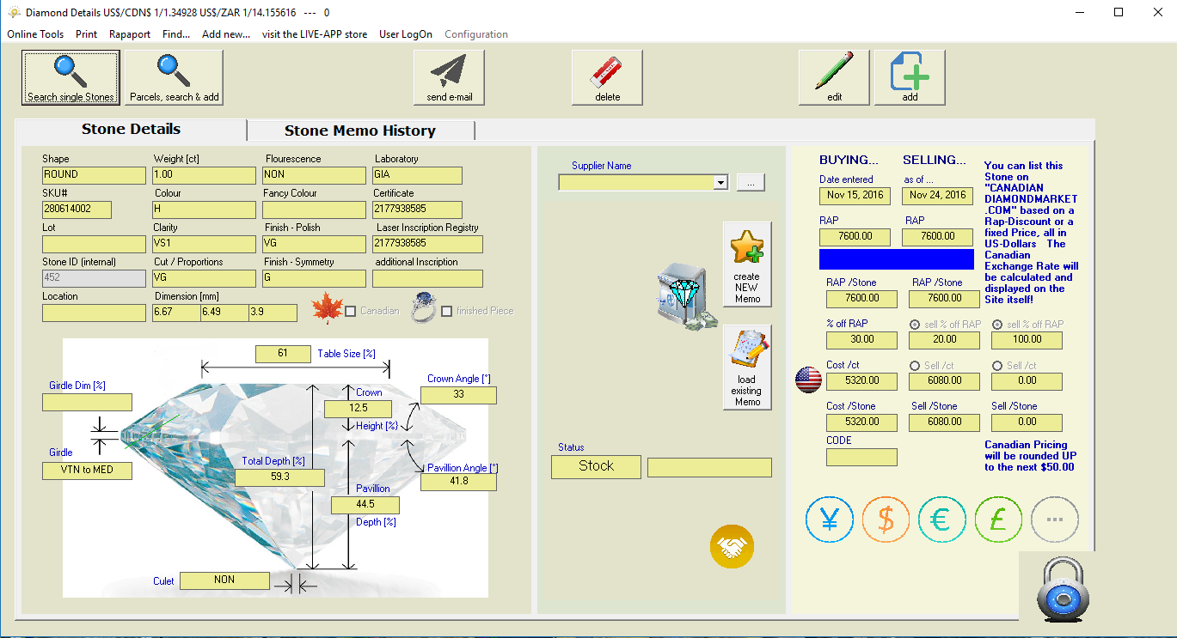Click the application title bar icon

(x=13, y=13)
